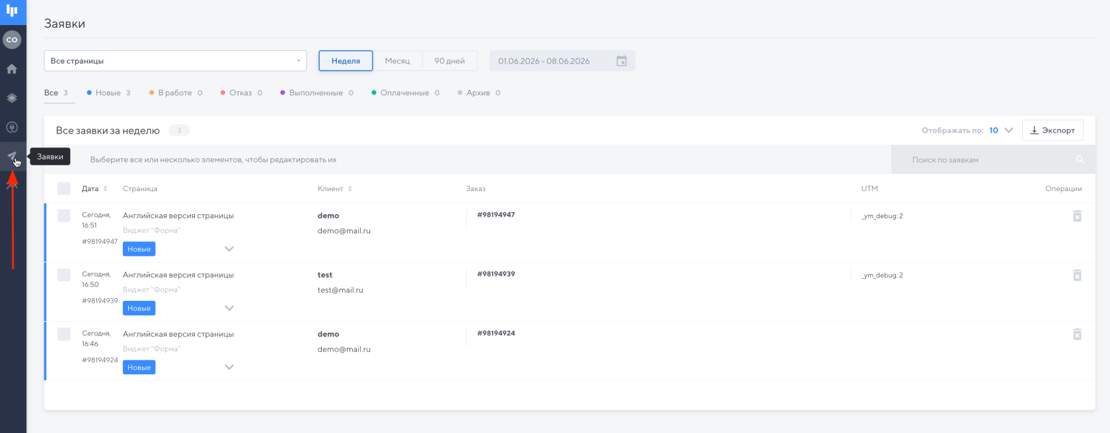Click the search magnifier icon

pos(1080,159)
